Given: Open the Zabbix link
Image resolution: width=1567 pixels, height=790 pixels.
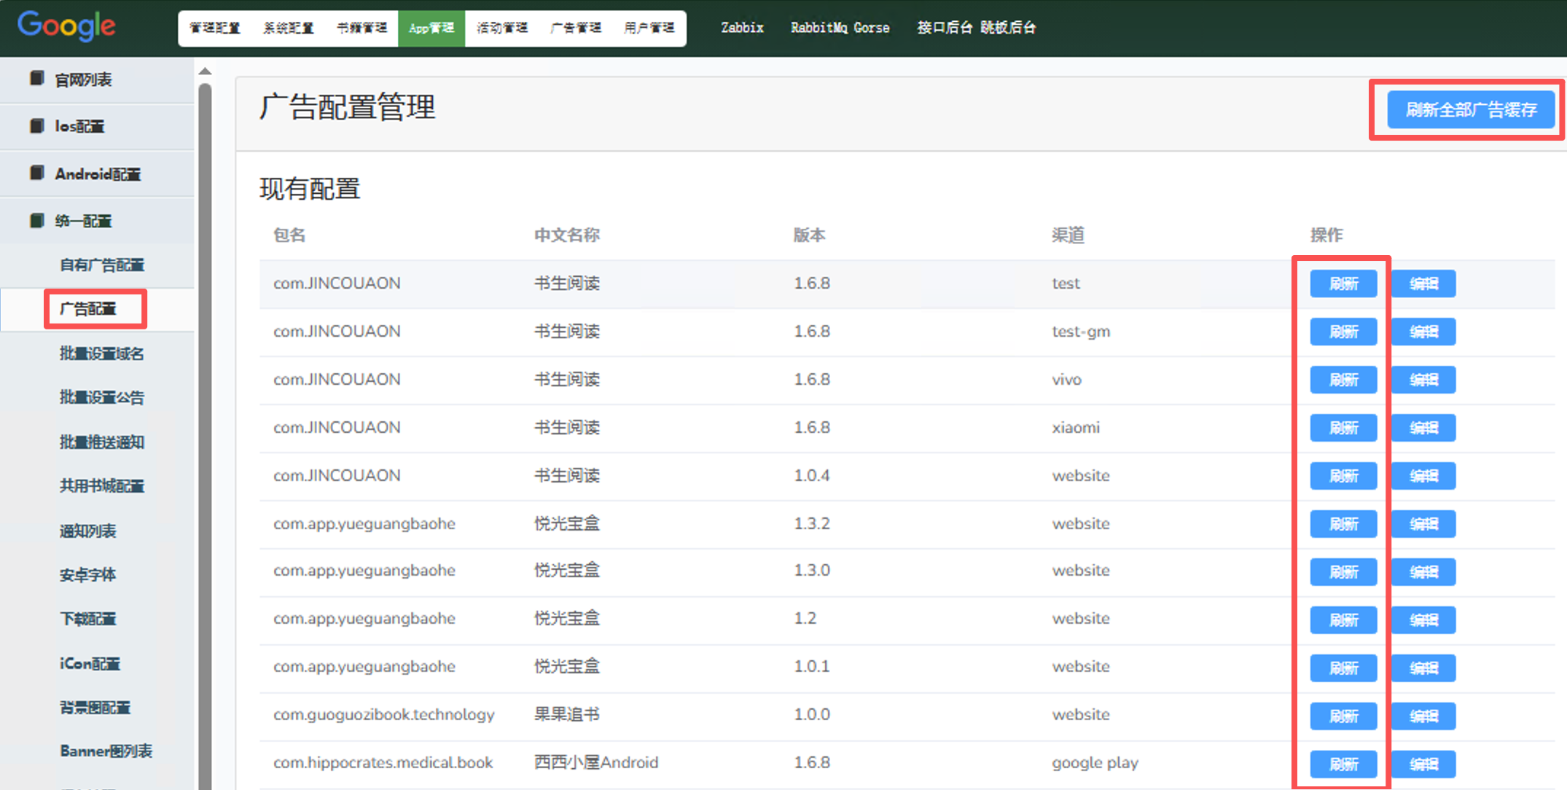Looking at the screenshot, I should [742, 28].
